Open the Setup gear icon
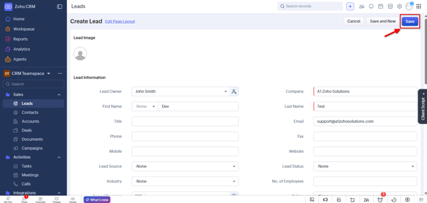 [x=399, y=6]
